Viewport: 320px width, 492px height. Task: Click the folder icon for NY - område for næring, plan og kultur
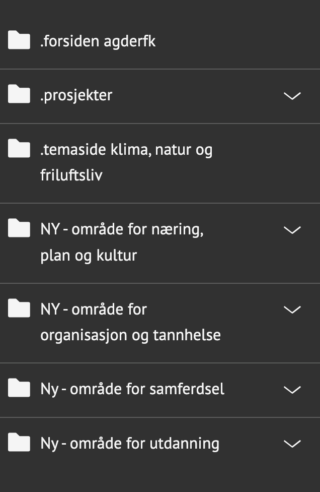pos(19,228)
